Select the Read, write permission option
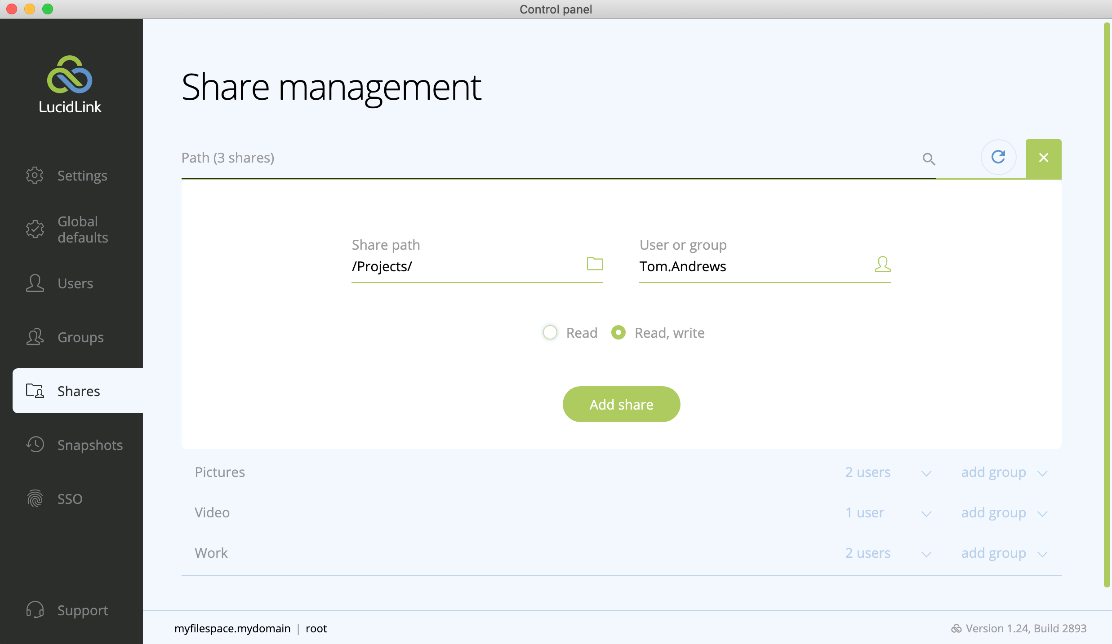Screen dimensions: 1112x644 [x=618, y=332]
